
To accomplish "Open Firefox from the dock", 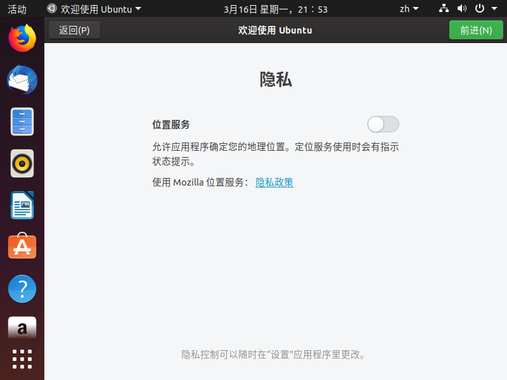I will (x=22, y=38).
